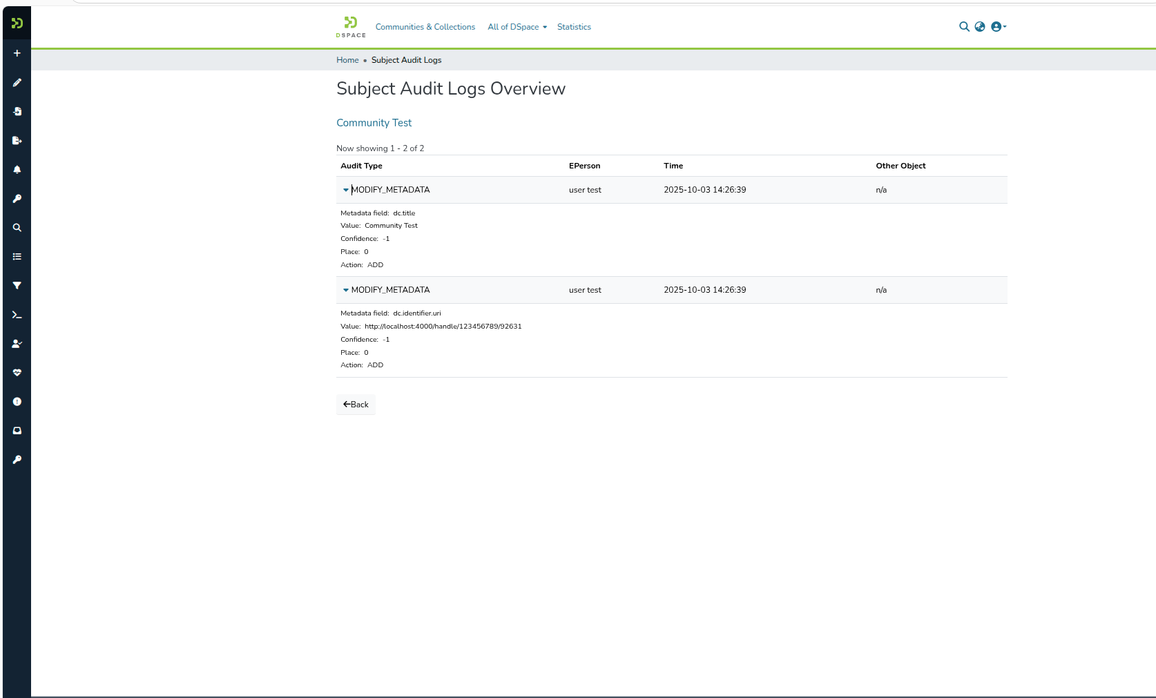Open the Statistics menu item
The width and height of the screenshot is (1156, 698).
point(574,27)
